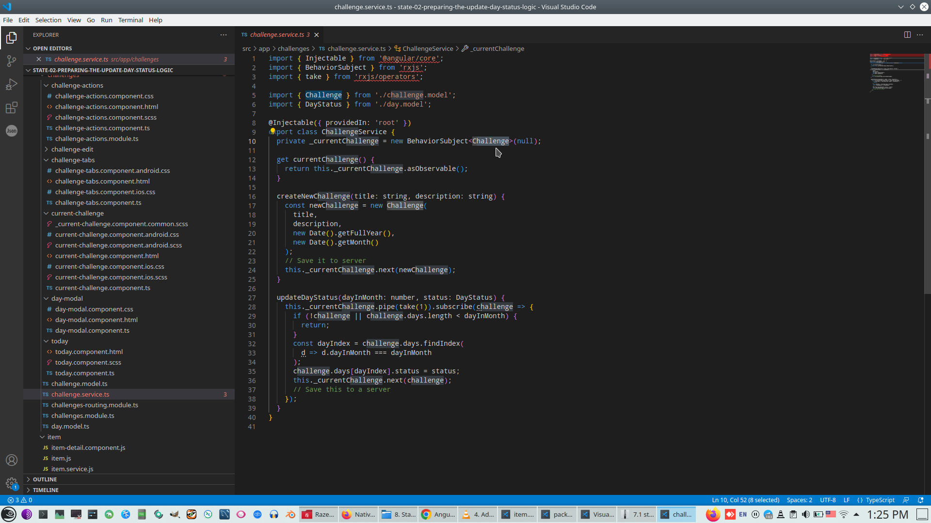The height and width of the screenshot is (523, 931).
Task: Open the Selection menu
Action: [x=48, y=20]
